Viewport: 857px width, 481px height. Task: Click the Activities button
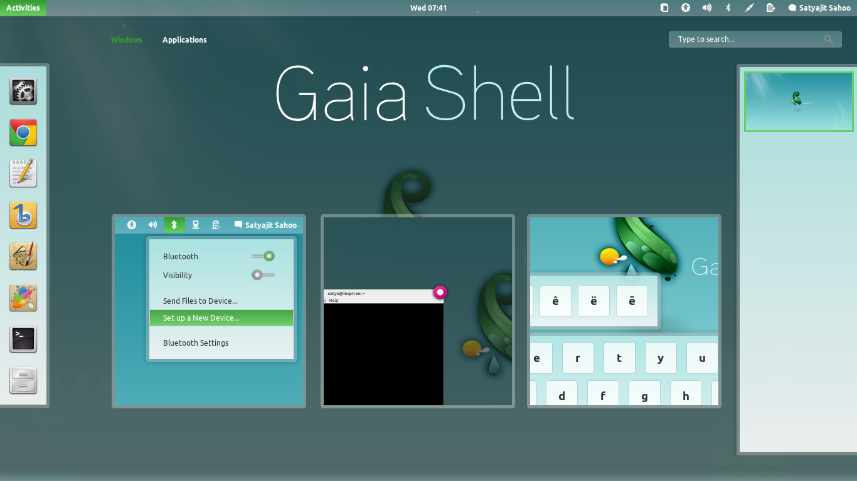(x=23, y=8)
